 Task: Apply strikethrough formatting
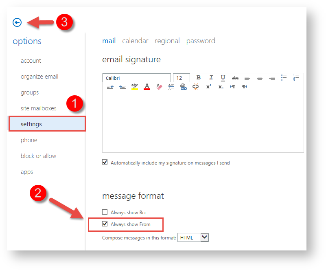tap(235, 78)
